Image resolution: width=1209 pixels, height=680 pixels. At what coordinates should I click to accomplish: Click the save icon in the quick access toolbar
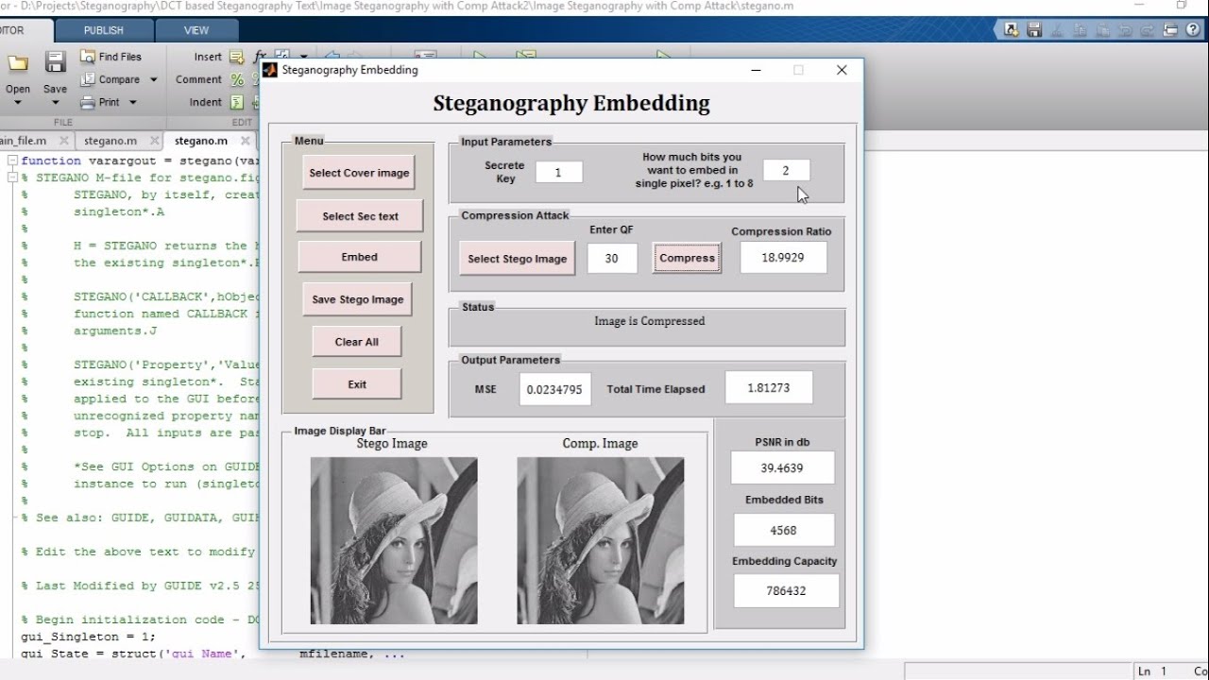click(1034, 29)
